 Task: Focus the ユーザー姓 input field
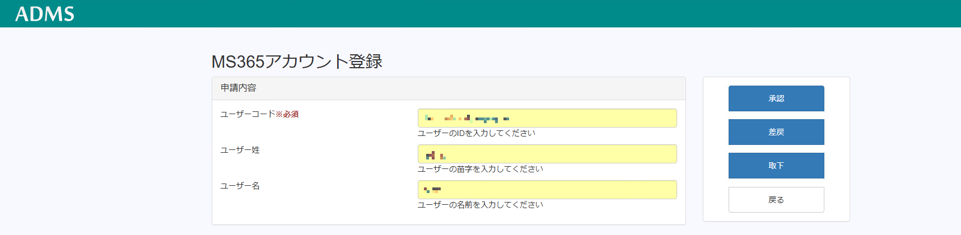[x=547, y=154]
